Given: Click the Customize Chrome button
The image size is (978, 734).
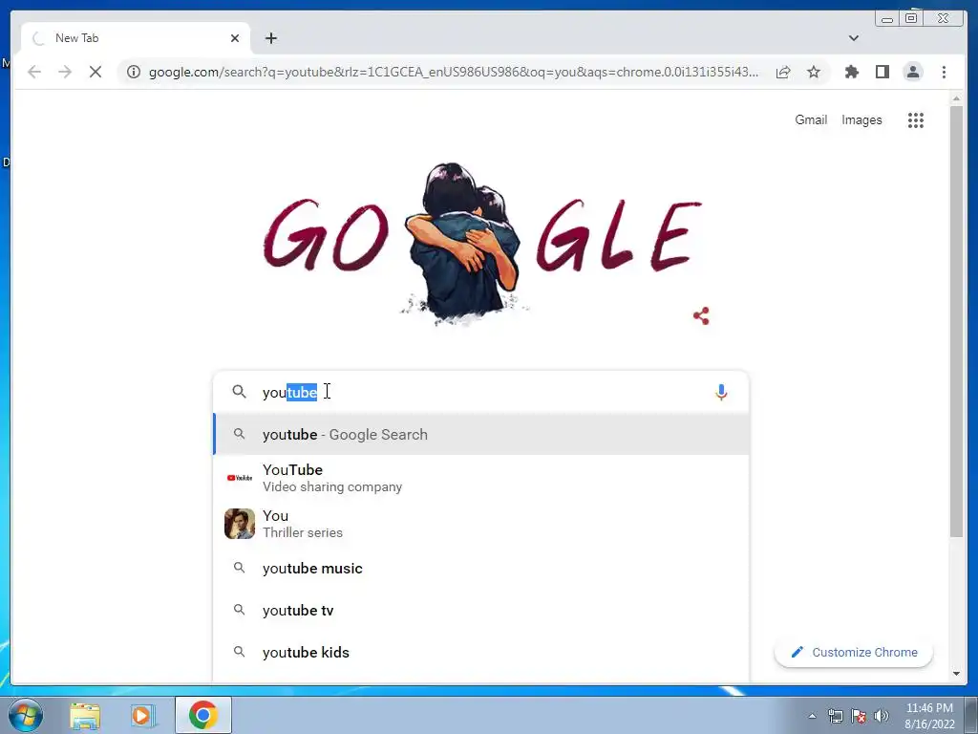Looking at the screenshot, I should tap(853, 652).
